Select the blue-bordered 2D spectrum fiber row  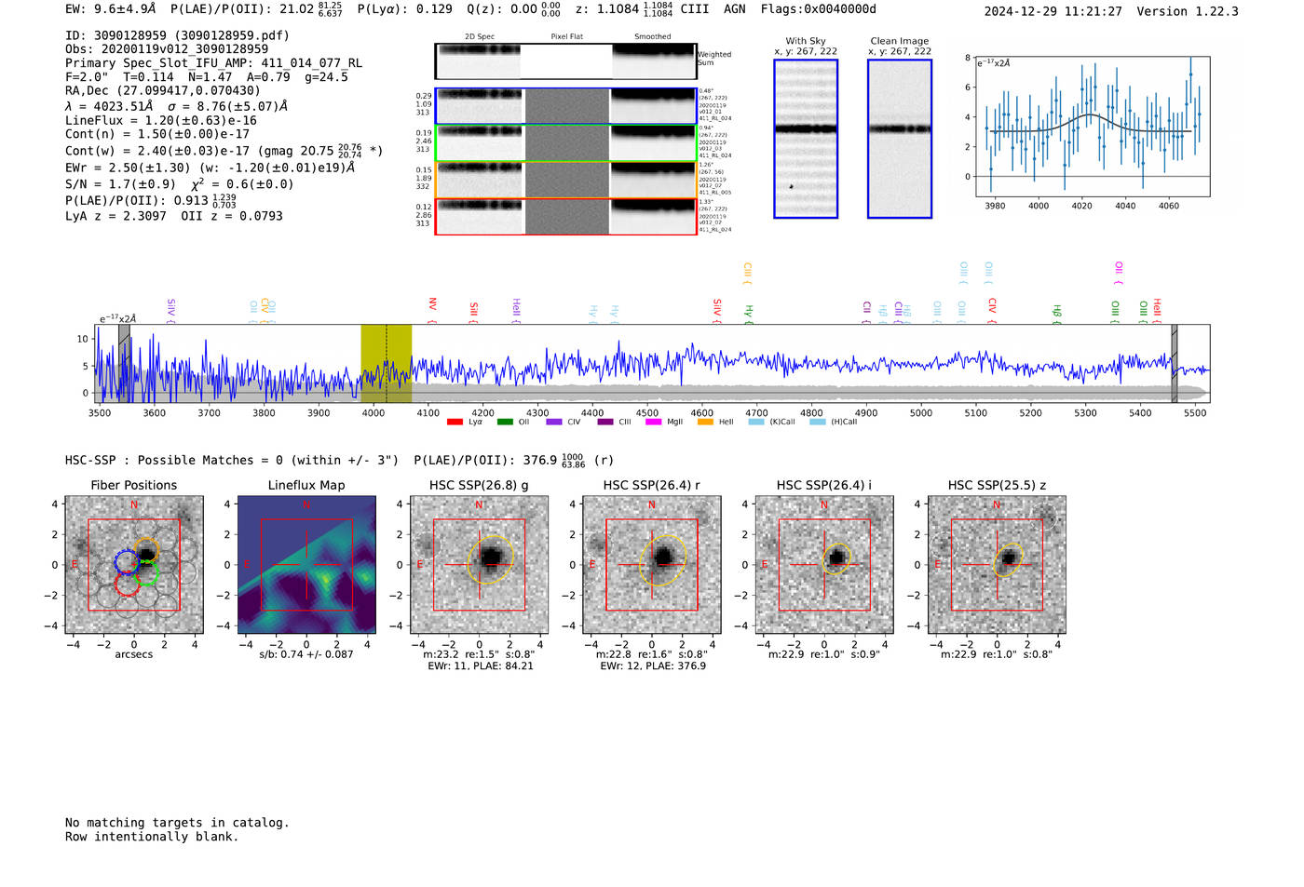click(x=565, y=106)
